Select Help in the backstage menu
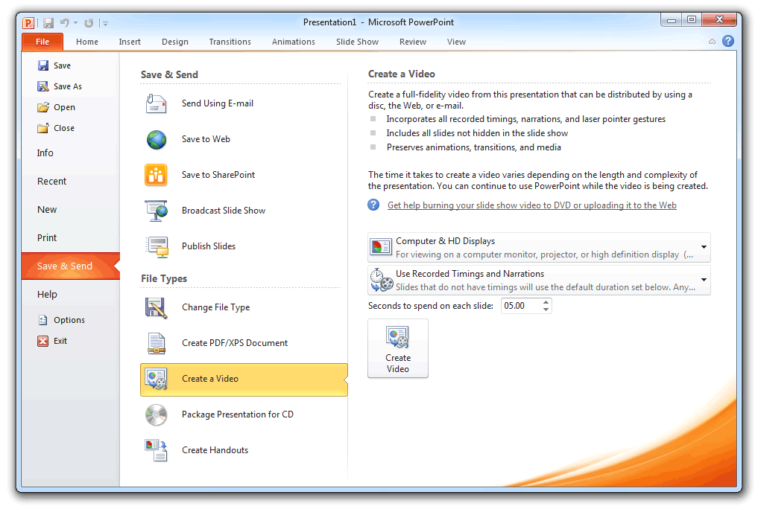Screen dimensions: 758x506 [71, 295]
